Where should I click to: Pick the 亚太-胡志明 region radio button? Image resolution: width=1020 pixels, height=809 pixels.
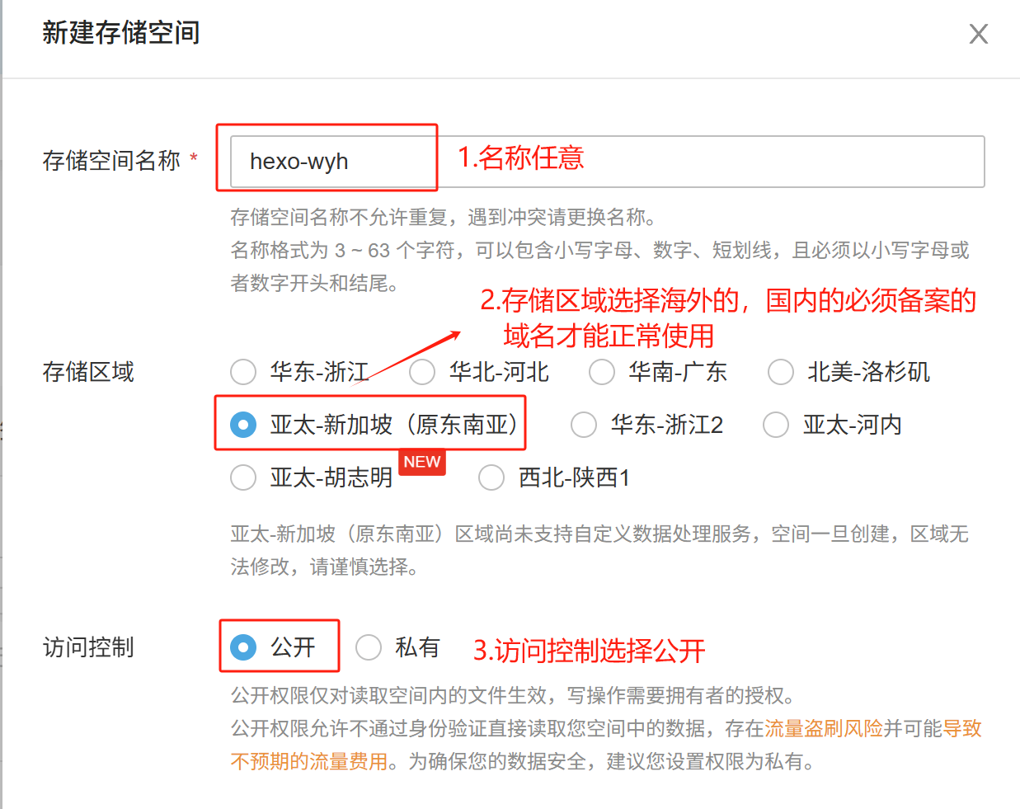click(x=243, y=477)
